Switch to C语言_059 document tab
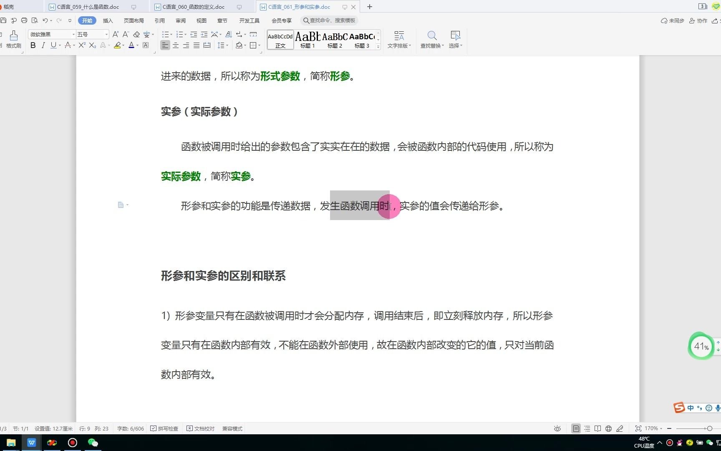This screenshot has height=451, width=721. click(x=88, y=7)
